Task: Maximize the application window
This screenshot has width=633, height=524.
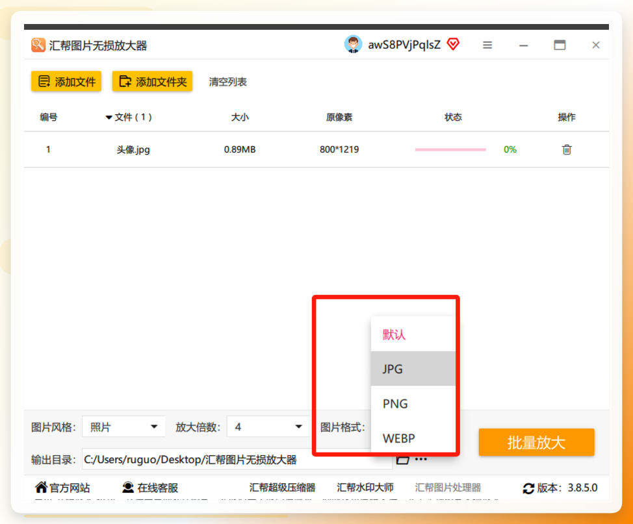Action: point(560,45)
